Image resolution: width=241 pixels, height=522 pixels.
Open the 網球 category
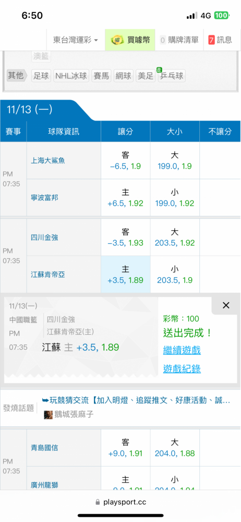point(124,76)
